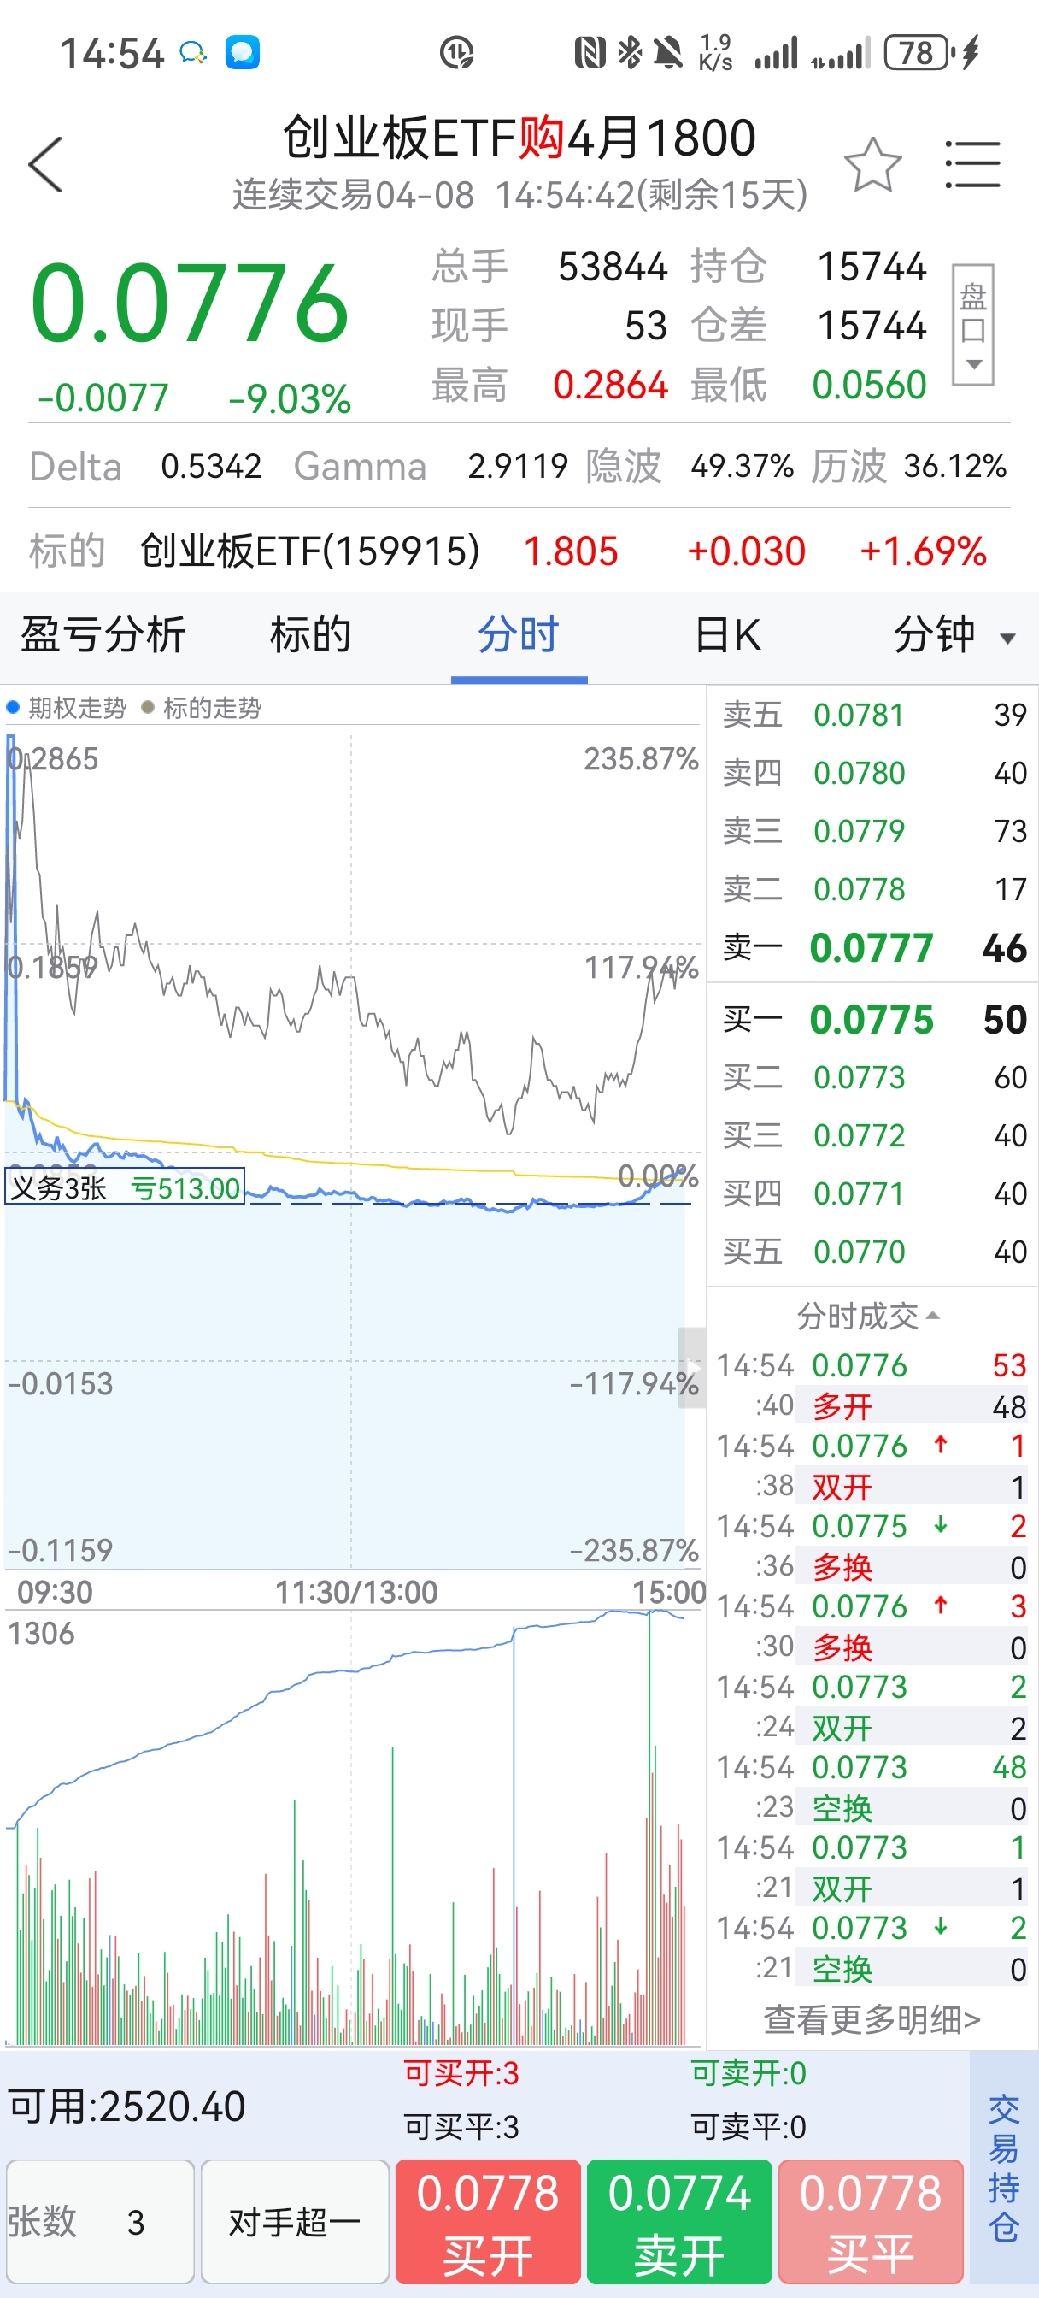Open 查看更多明细 link
The height and width of the screenshot is (2298, 1039).
(872, 2019)
